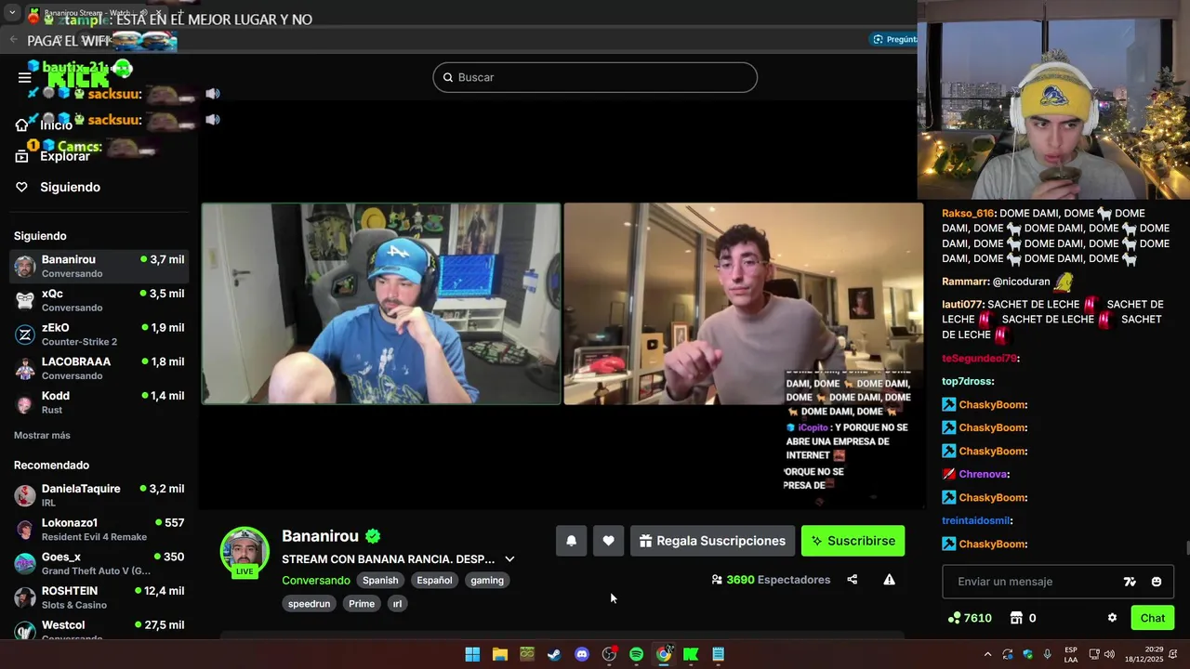The height and width of the screenshot is (669, 1190).
Task: Toggle the notification bell for Bananirou
Action: [572, 541]
